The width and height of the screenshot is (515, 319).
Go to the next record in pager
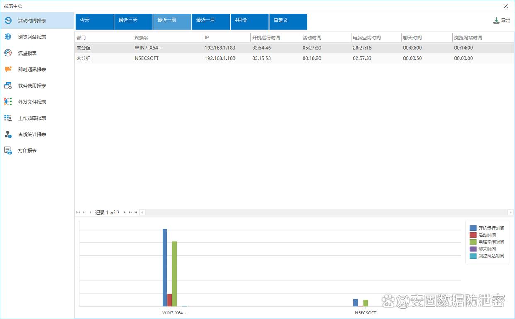(x=125, y=213)
